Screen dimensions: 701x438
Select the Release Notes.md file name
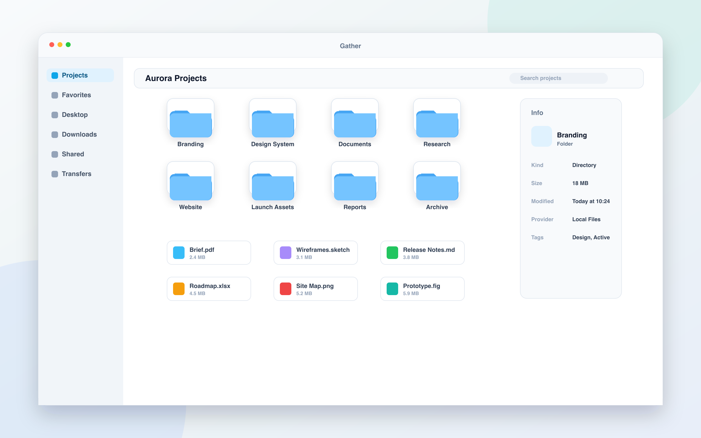tap(429, 250)
